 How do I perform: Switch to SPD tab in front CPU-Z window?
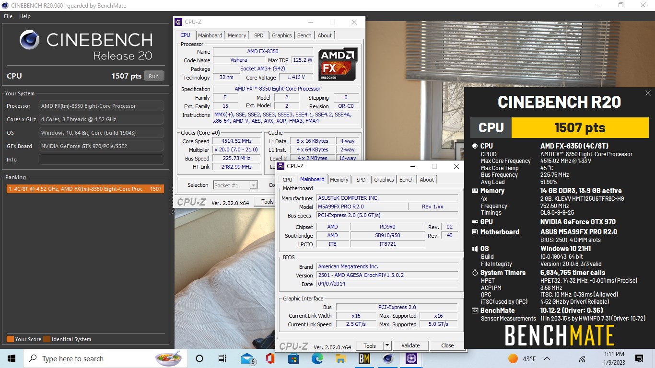[361, 180]
